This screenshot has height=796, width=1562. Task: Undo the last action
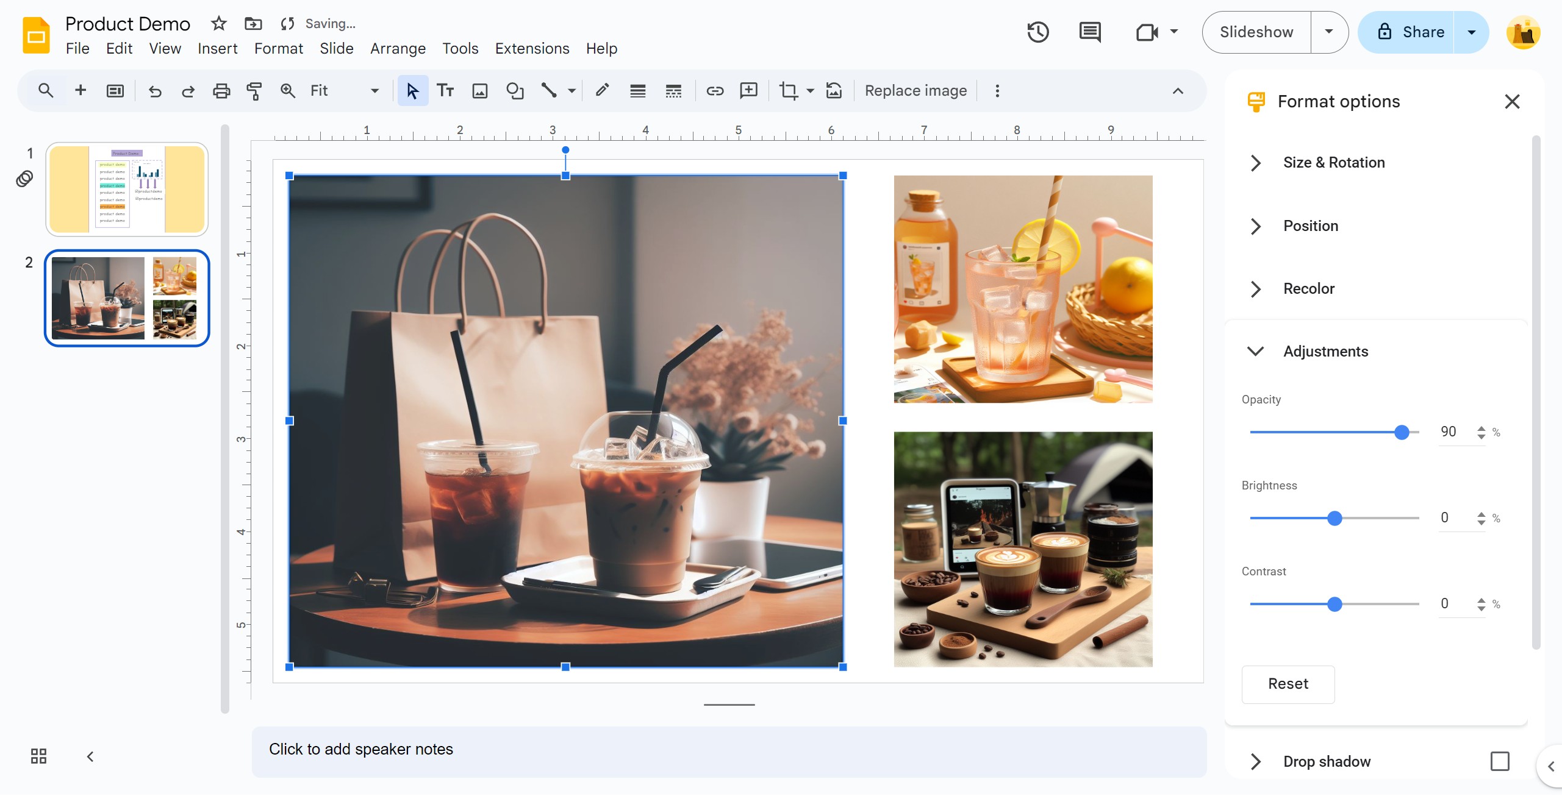pyautogui.click(x=155, y=91)
